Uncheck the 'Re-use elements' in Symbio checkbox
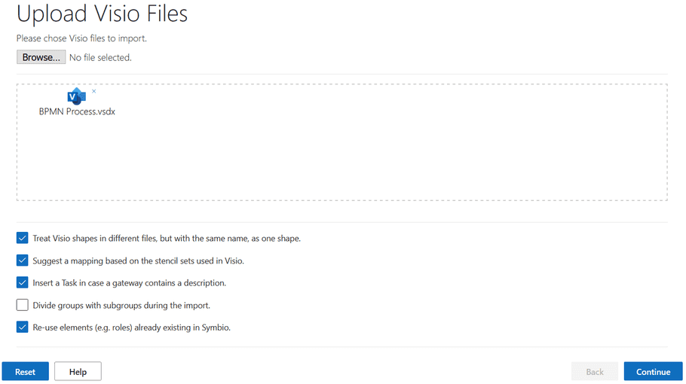Screen dimensions: 686x384 [x=23, y=328]
